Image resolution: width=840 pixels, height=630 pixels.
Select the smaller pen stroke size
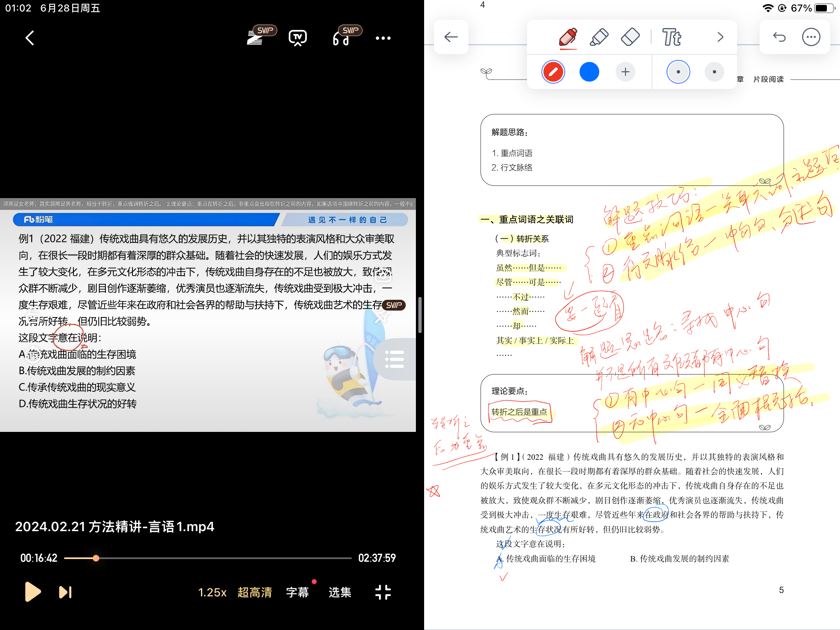pos(714,72)
